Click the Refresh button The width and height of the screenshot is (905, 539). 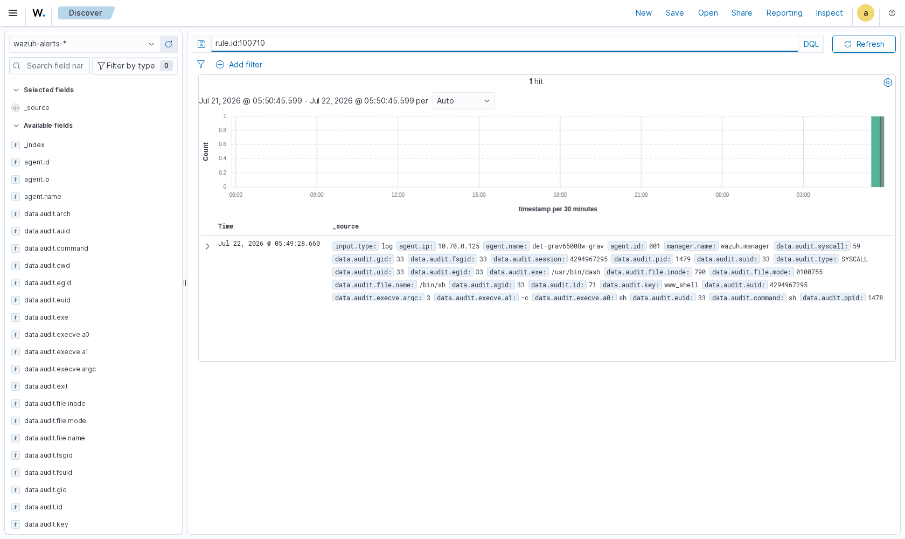(x=864, y=44)
